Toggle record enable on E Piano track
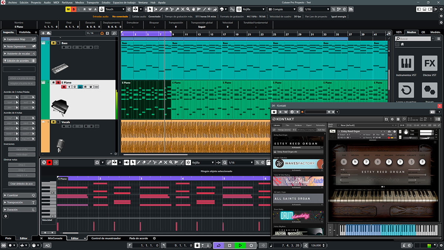 point(64,87)
